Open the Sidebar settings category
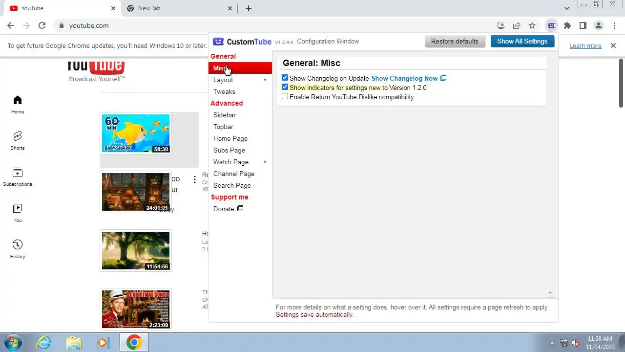This screenshot has width=625, height=352. pyautogui.click(x=240, y=115)
